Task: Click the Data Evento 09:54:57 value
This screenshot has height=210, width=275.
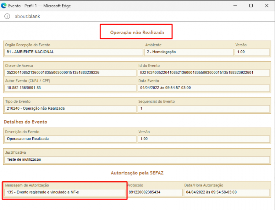Action: (x=165, y=88)
